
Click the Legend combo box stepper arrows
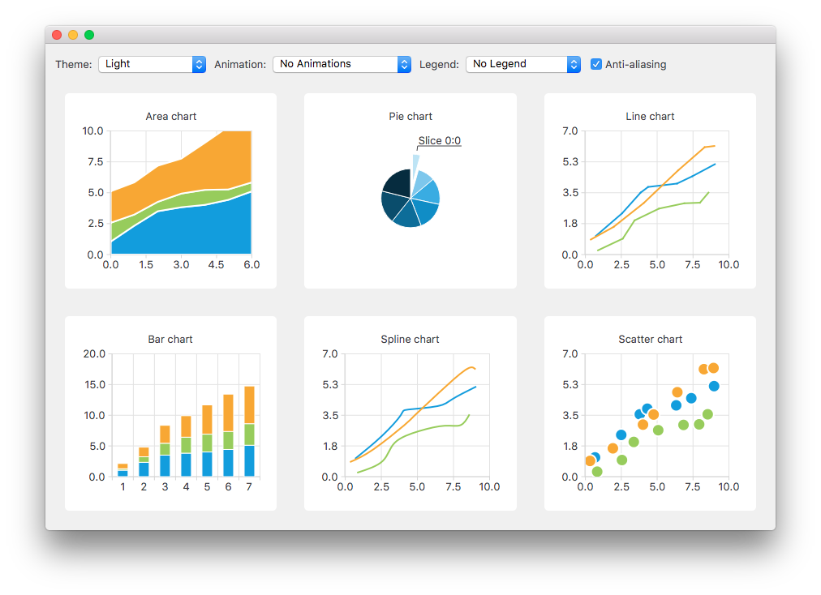(x=574, y=64)
